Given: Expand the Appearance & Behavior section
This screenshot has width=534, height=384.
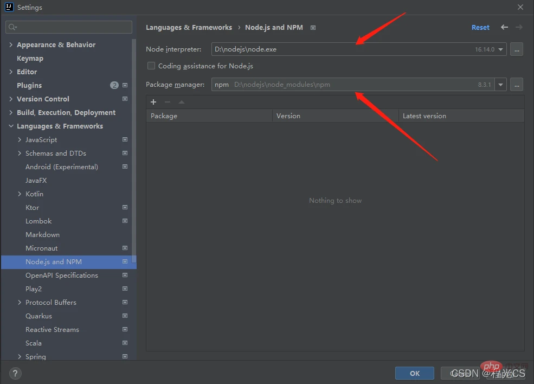Looking at the screenshot, I should pyautogui.click(x=11, y=44).
